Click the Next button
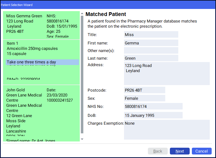The height and width of the screenshot is (158, 216). pyautogui.click(x=180, y=151)
